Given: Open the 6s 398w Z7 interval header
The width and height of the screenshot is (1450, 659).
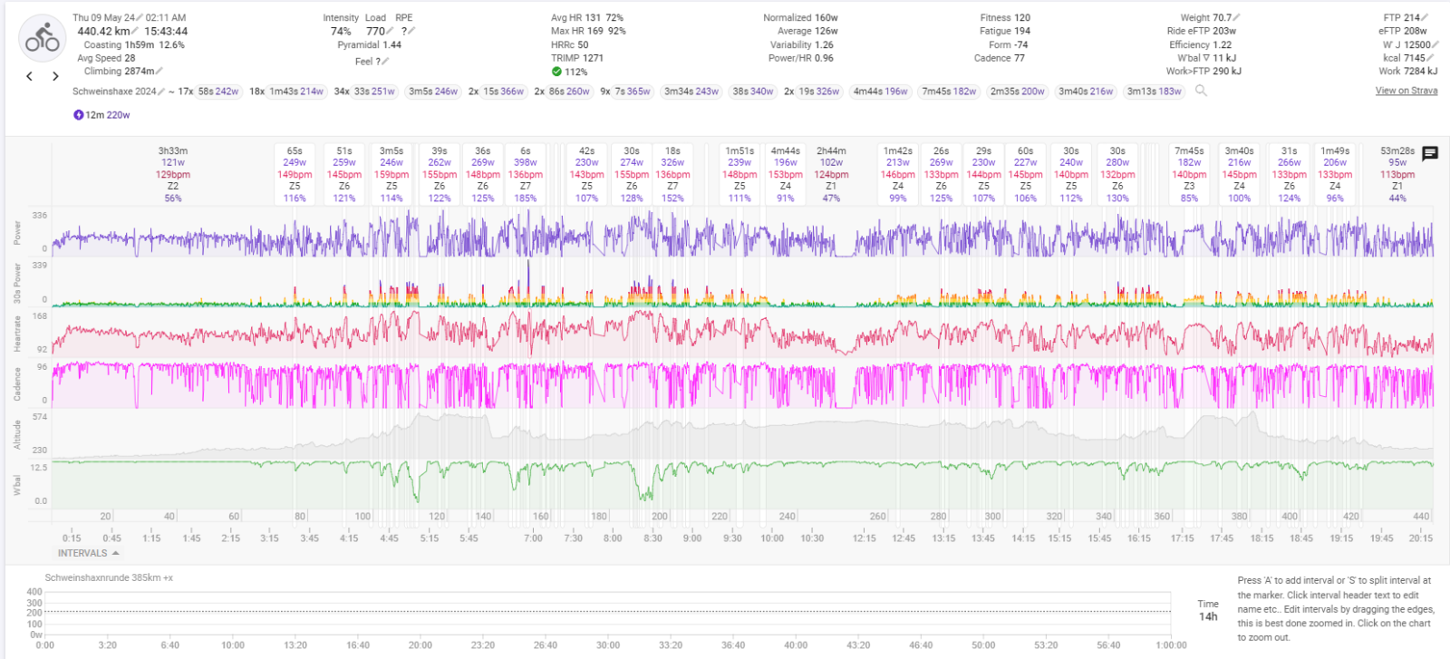Looking at the screenshot, I should pos(526,174).
